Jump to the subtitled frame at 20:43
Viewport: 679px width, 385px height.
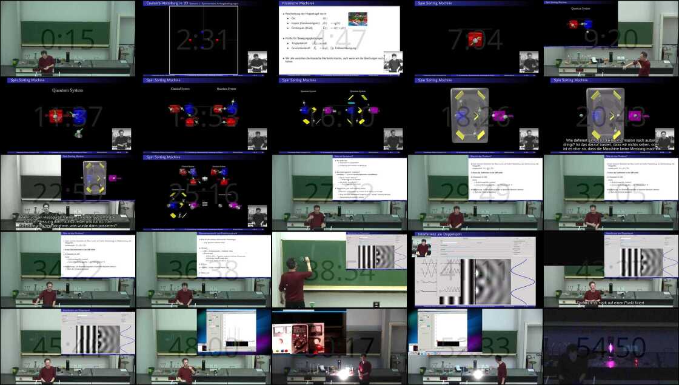click(x=610, y=115)
